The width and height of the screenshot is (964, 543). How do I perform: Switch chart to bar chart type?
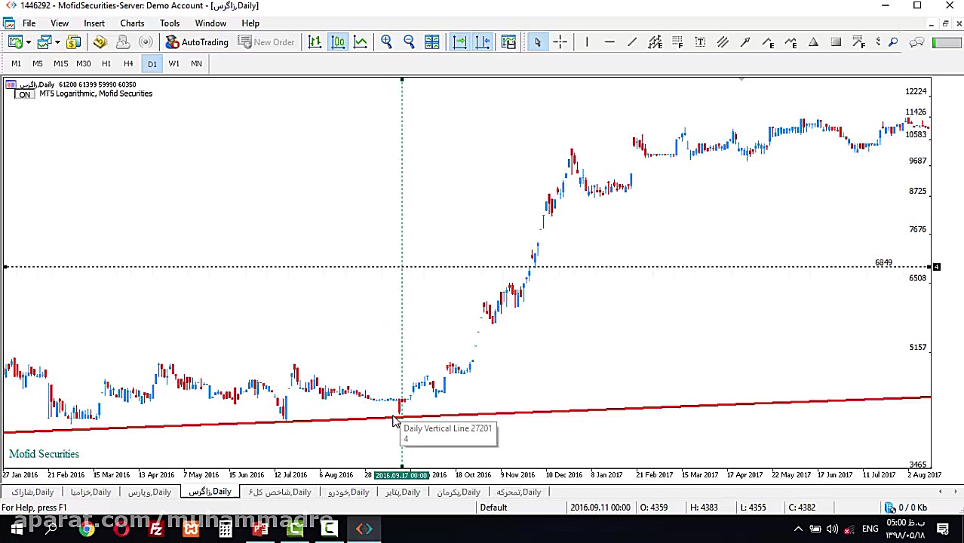pyautogui.click(x=315, y=42)
